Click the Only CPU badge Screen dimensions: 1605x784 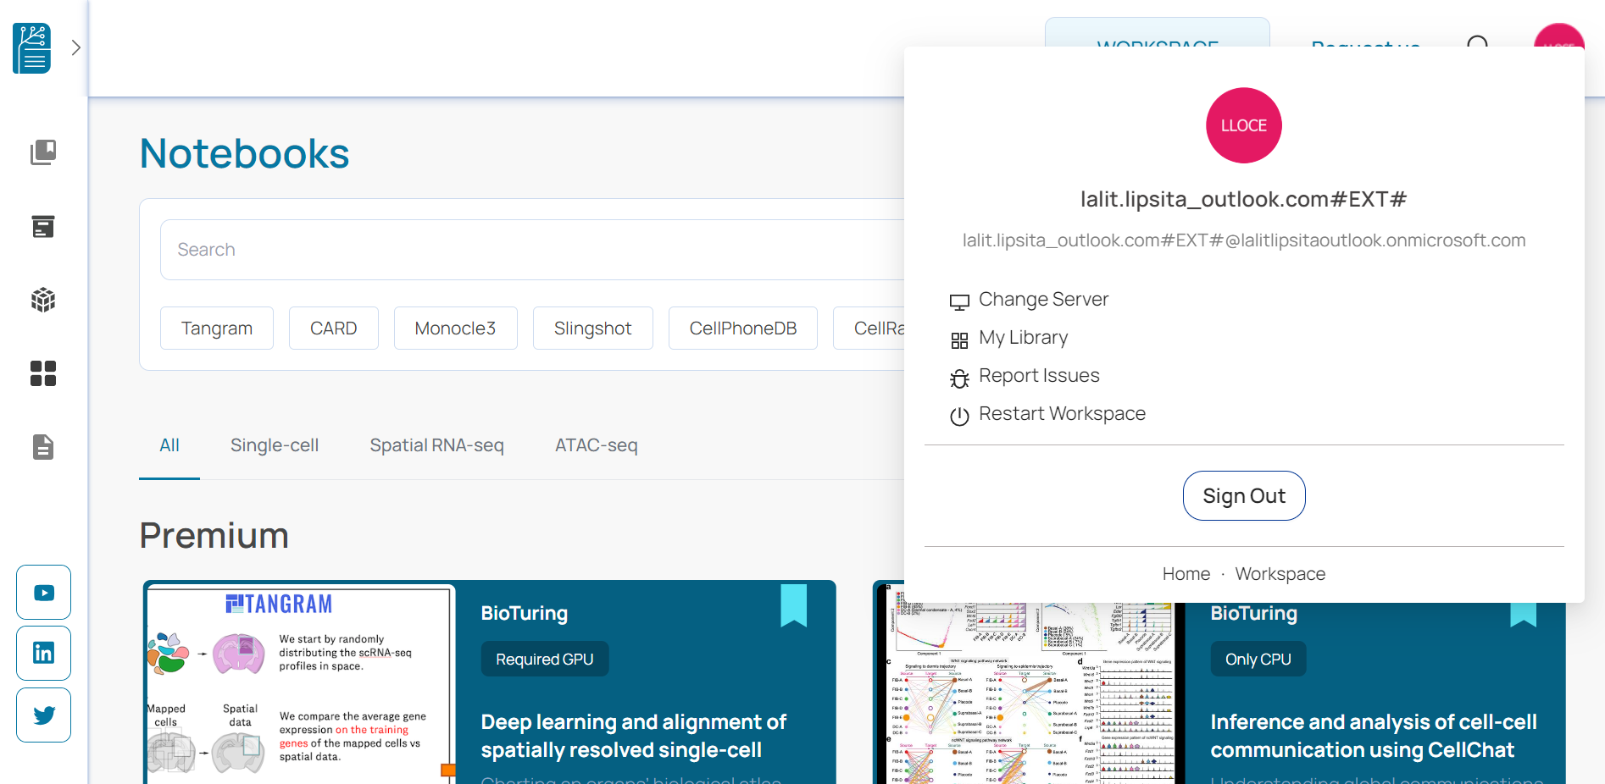click(1258, 659)
